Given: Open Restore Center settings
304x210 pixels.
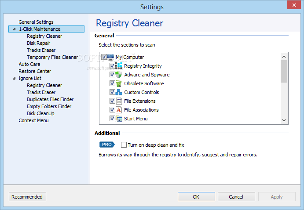Looking at the screenshot, I should [35, 71].
